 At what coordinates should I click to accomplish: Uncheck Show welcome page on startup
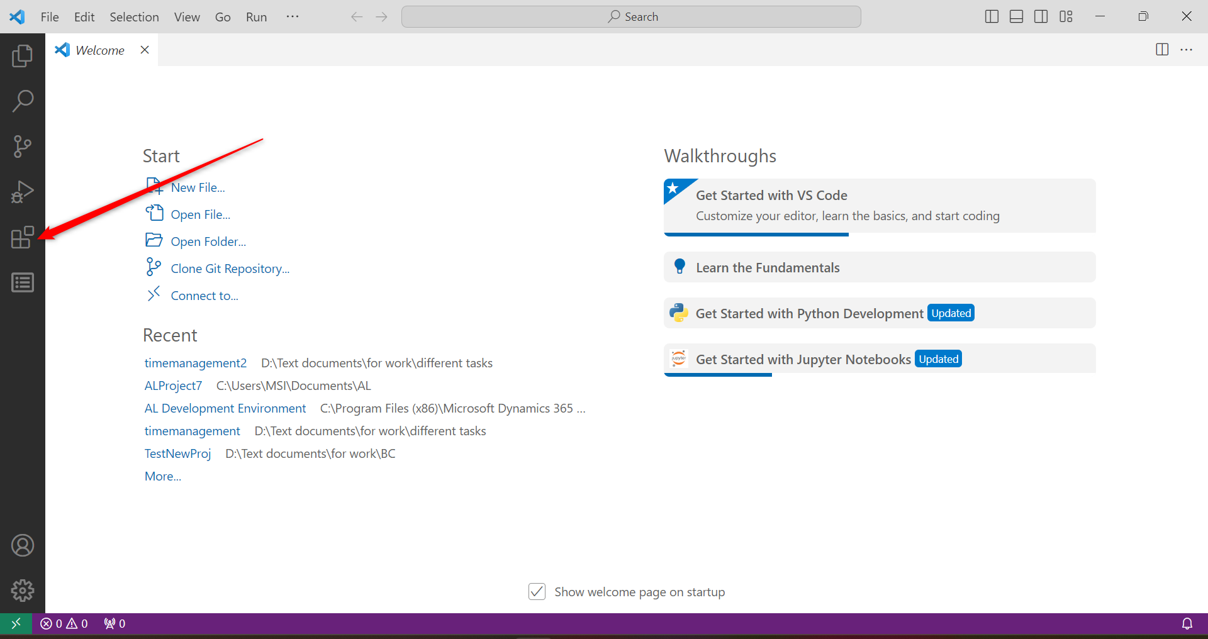[x=537, y=592]
